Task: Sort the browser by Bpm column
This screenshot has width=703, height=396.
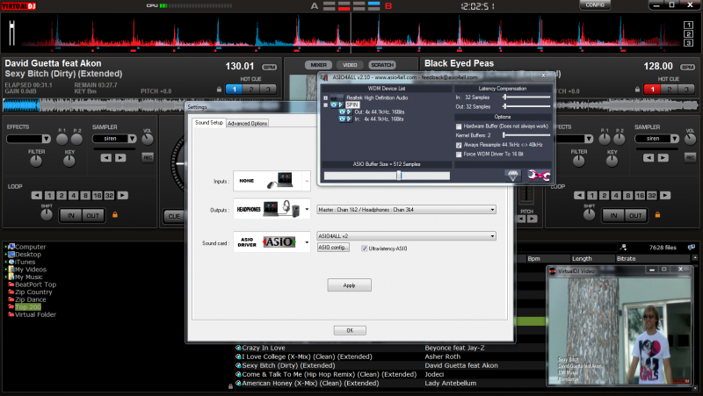Action: click(533, 258)
